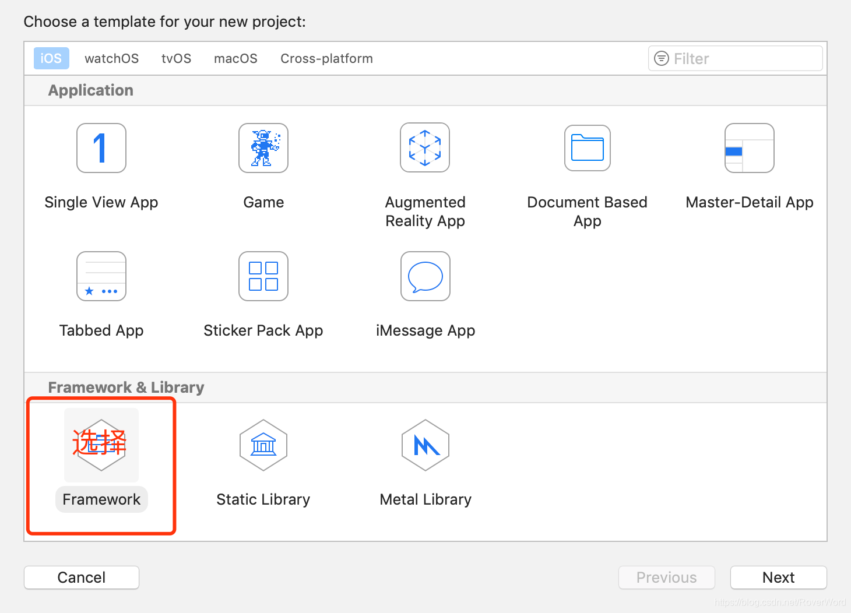Pick the Augmented Reality App cube icon

pyautogui.click(x=425, y=147)
